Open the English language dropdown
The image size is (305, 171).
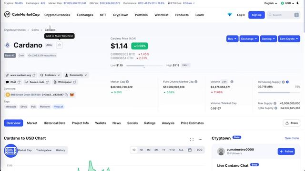tap(270, 3)
